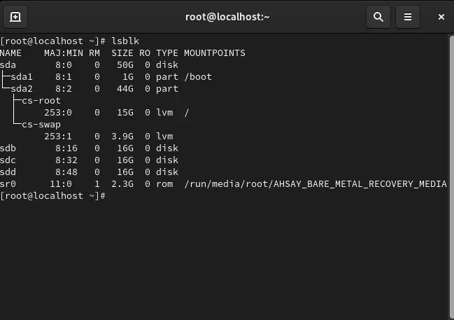Close the terminal window
The height and width of the screenshot is (320, 454).
(x=437, y=16)
